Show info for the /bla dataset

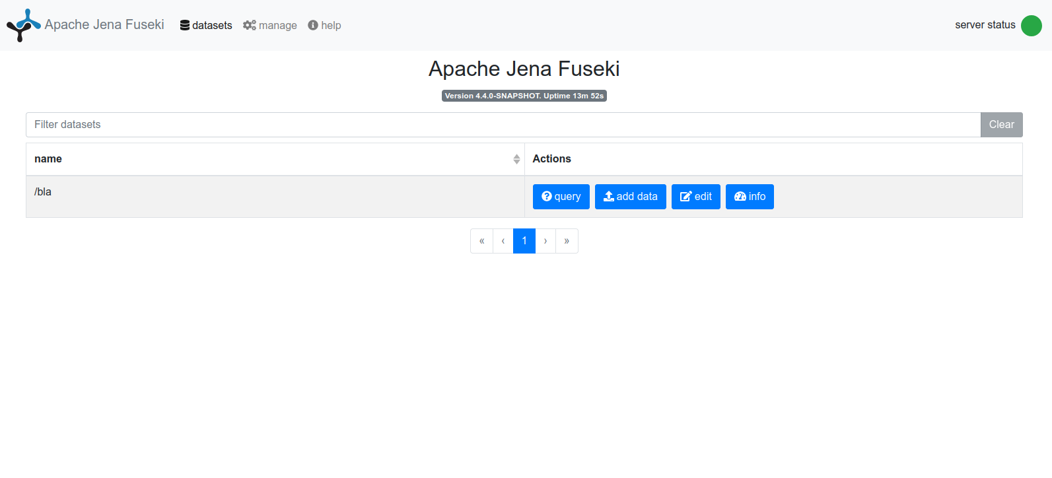750,197
